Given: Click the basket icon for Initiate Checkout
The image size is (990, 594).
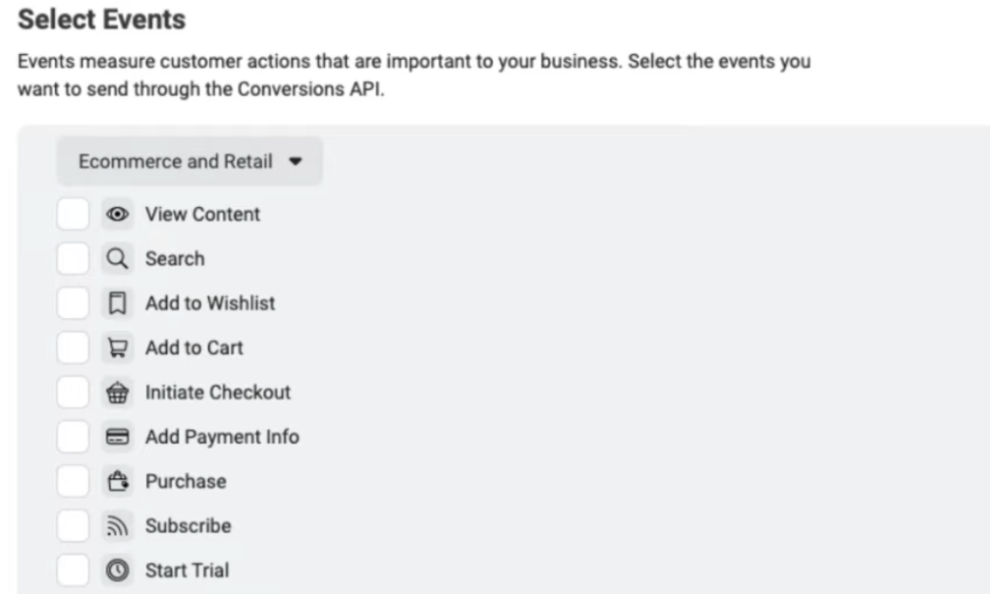Looking at the screenshot, I should pos(117,393).
